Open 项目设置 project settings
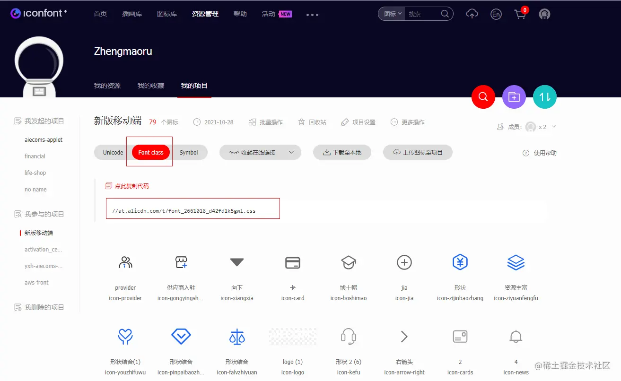 click(x=358, y=122)
